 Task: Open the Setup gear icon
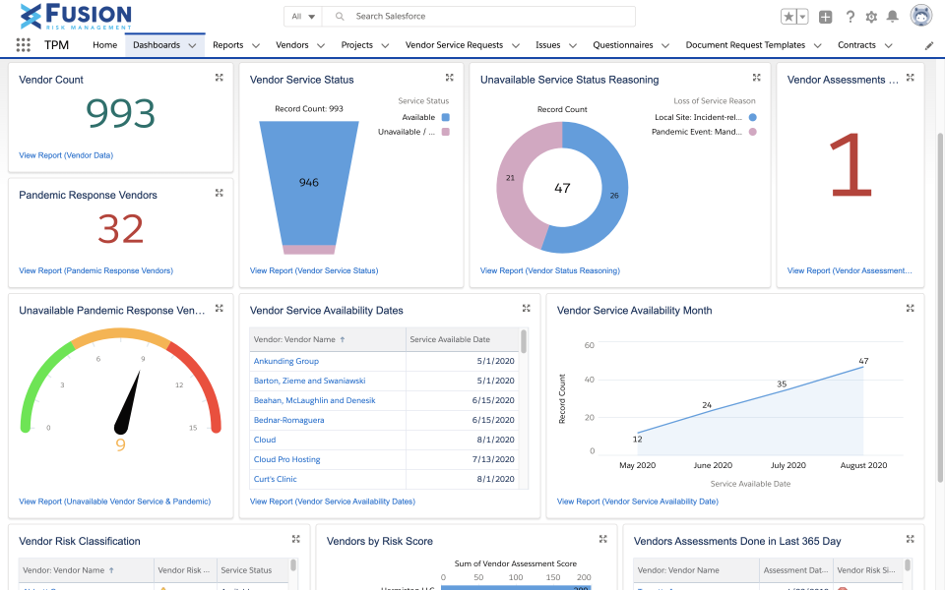pyautogui.click(x=872, y=17)
